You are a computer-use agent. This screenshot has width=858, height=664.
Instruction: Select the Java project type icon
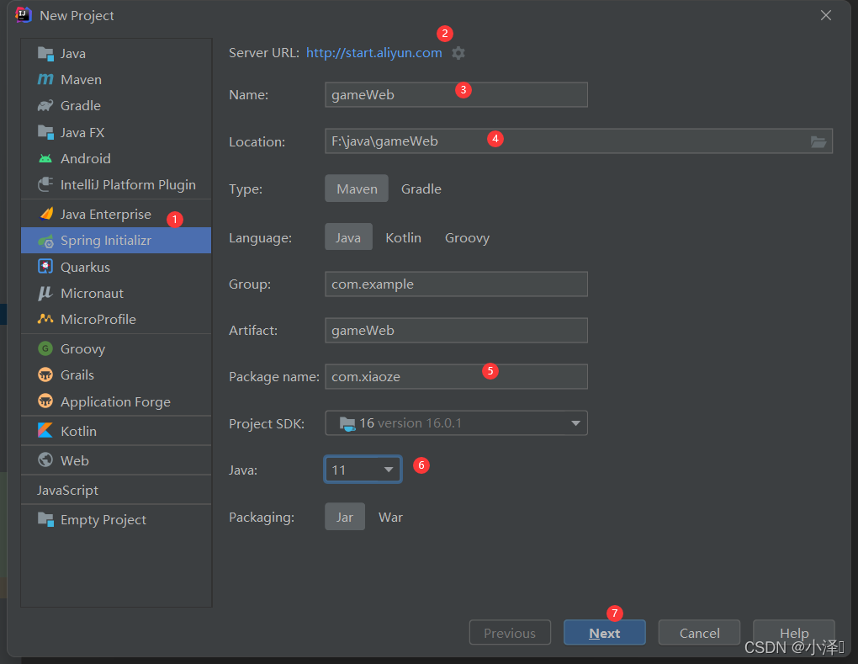(x=45, y=53)
